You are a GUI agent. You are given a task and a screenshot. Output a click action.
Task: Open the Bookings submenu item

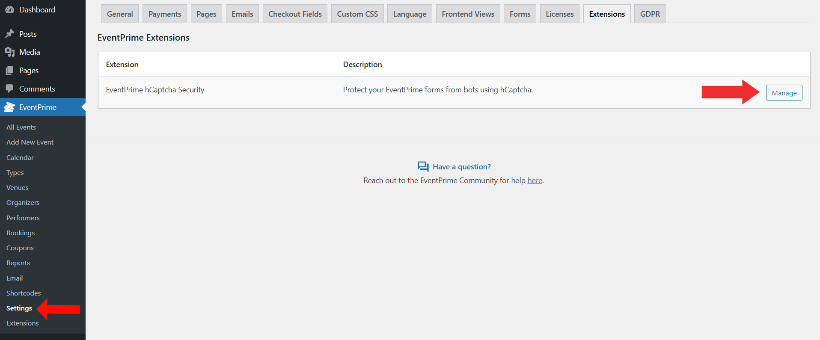click(x=21, y=233)
